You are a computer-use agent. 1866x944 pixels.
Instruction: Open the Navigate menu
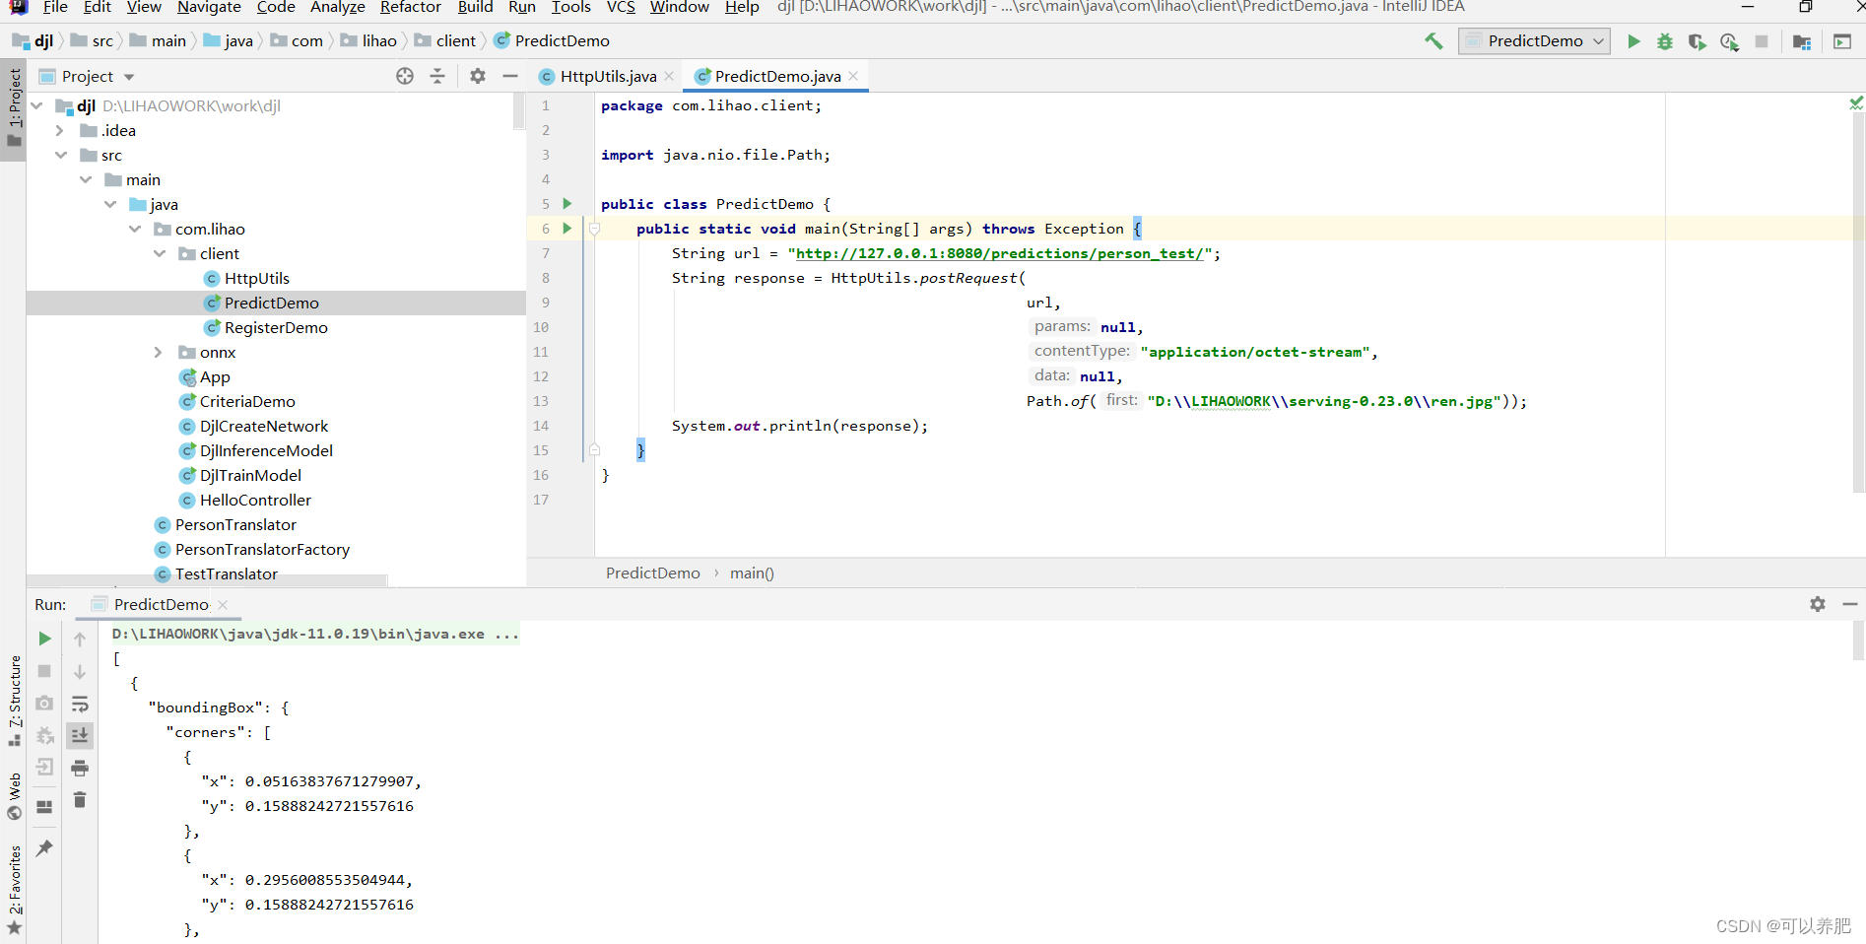pos(209,7)
